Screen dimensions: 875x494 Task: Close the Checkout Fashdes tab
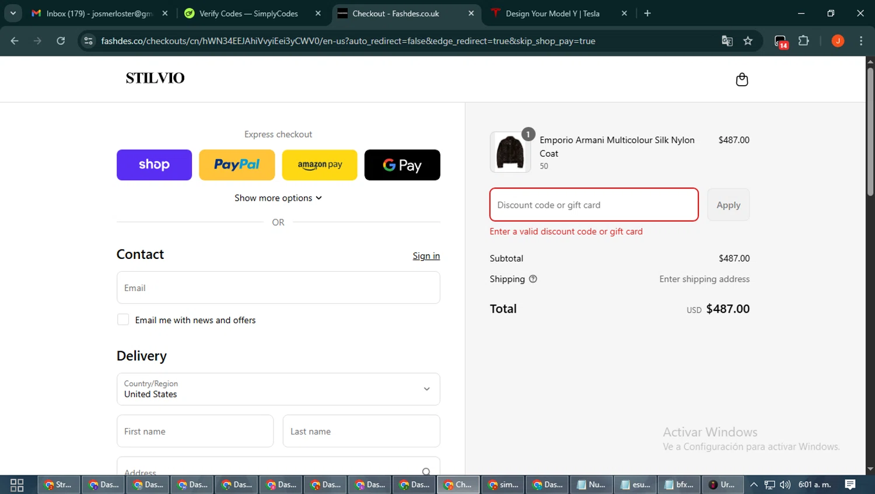point(471,13)
